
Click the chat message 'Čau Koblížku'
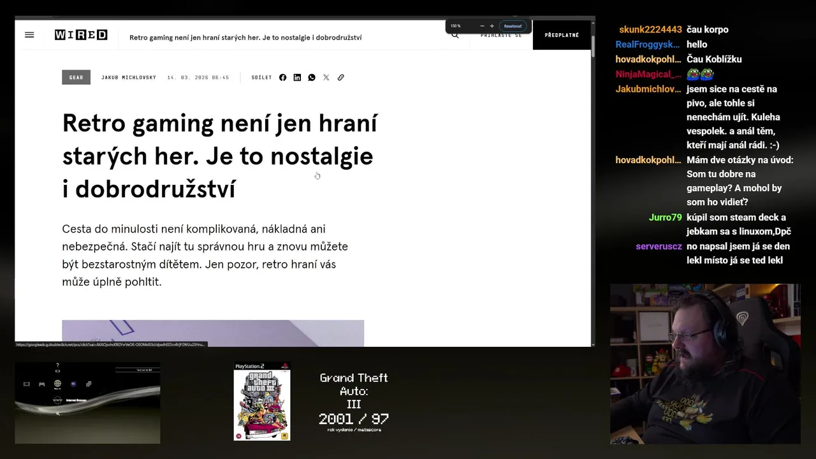714,59
